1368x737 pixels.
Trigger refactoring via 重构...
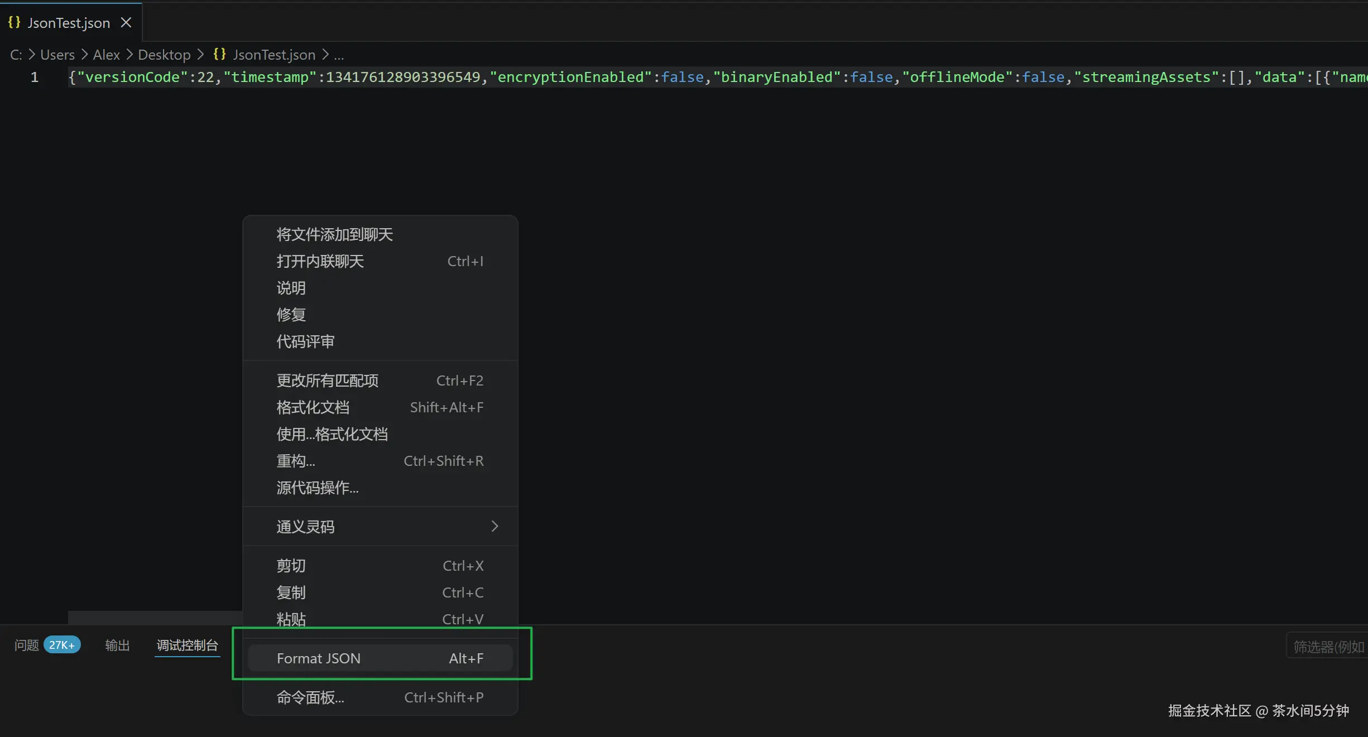click(295, 460)
